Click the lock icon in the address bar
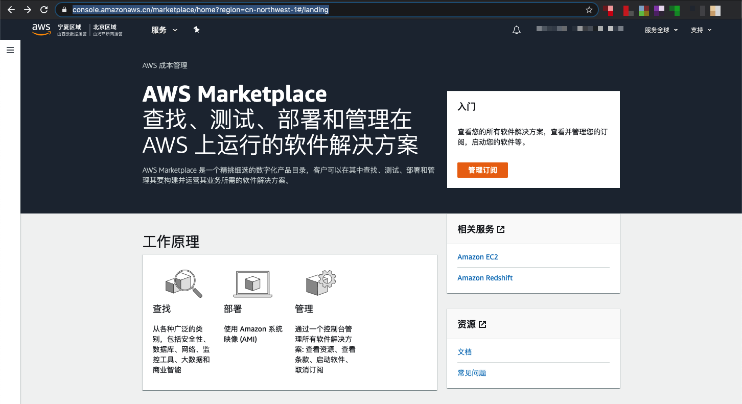 pos(64,9)
